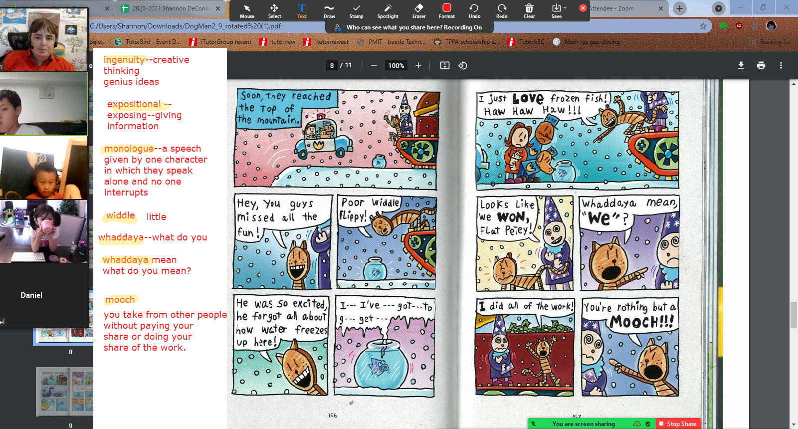Activate the Text annotation tool
The width and height of the screenshot is (798, 429).
click(302, 11)
